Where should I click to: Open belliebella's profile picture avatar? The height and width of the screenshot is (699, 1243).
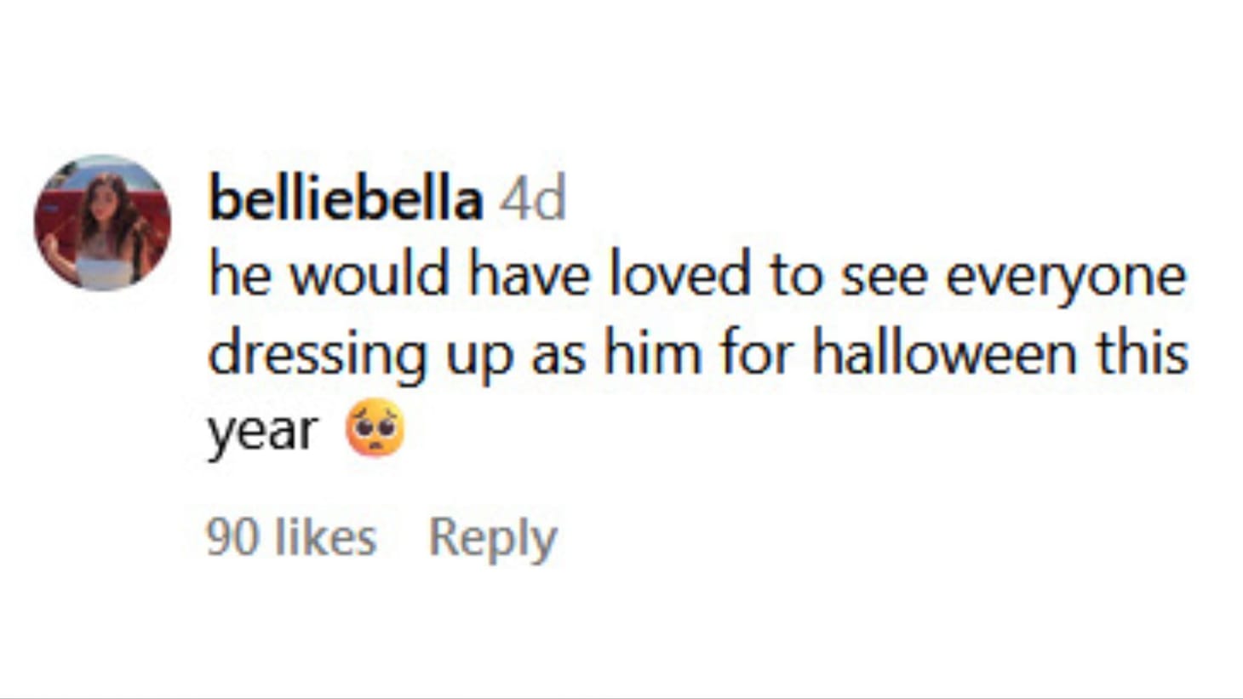(x=102, y=223)
